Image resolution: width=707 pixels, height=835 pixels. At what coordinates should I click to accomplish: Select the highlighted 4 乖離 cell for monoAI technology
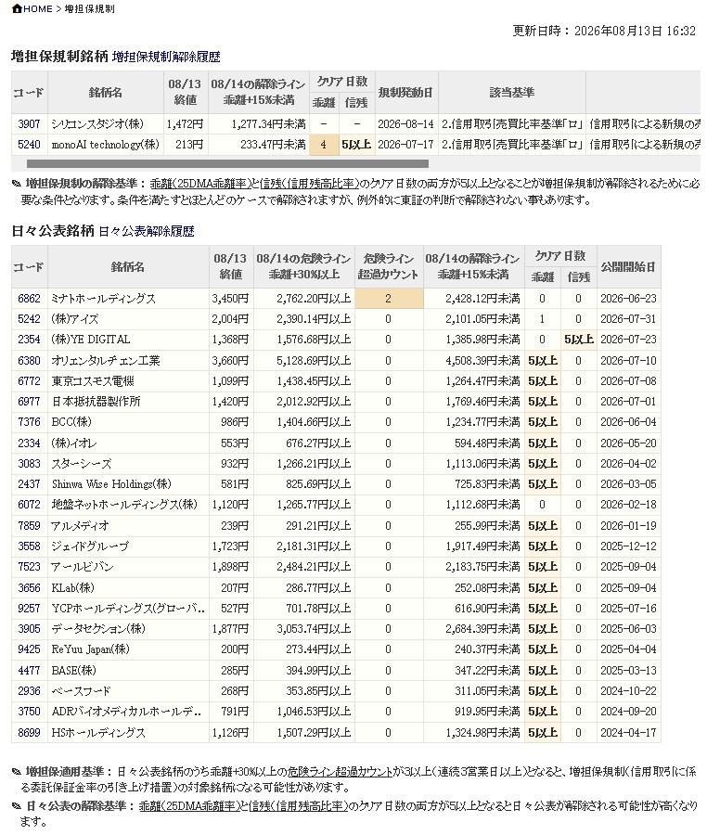point(324,145)
